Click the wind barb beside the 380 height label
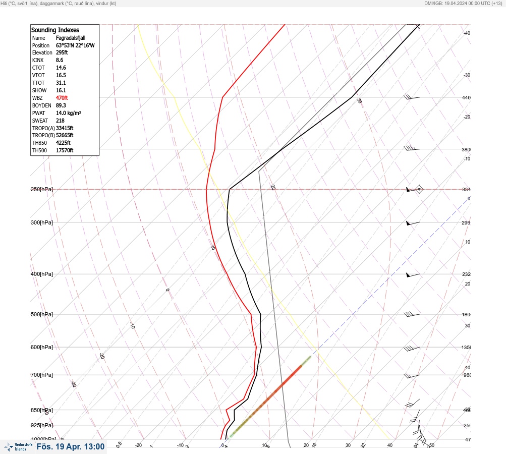The image size is (506, 454). 412,148
